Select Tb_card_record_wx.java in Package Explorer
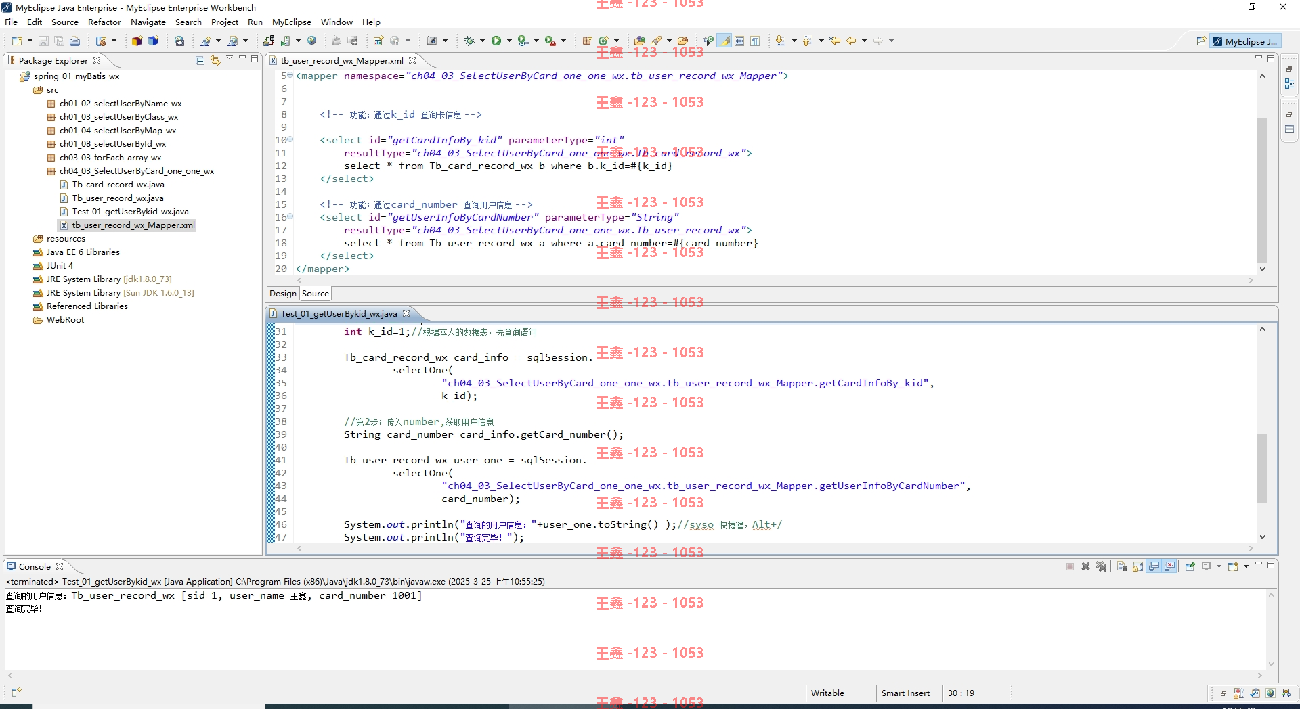The width and height of the screenshot is (1300, 709). [118, 184]
